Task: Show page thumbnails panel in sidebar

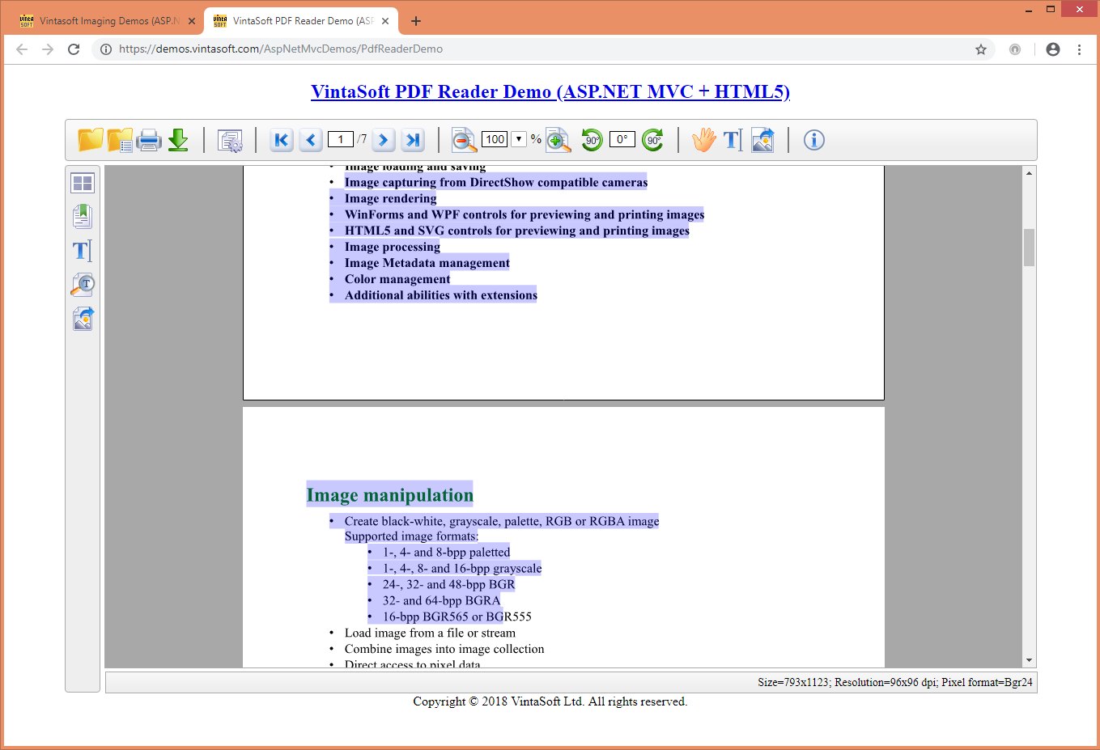Action: tap(83, 183)
